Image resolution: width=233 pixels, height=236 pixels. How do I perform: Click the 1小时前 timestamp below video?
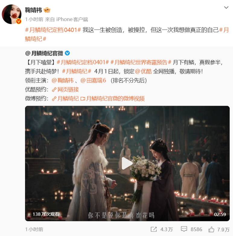pos(34,229)
